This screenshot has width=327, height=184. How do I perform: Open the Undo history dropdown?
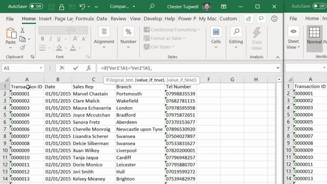pyautogui.click(x=88, y=7)
